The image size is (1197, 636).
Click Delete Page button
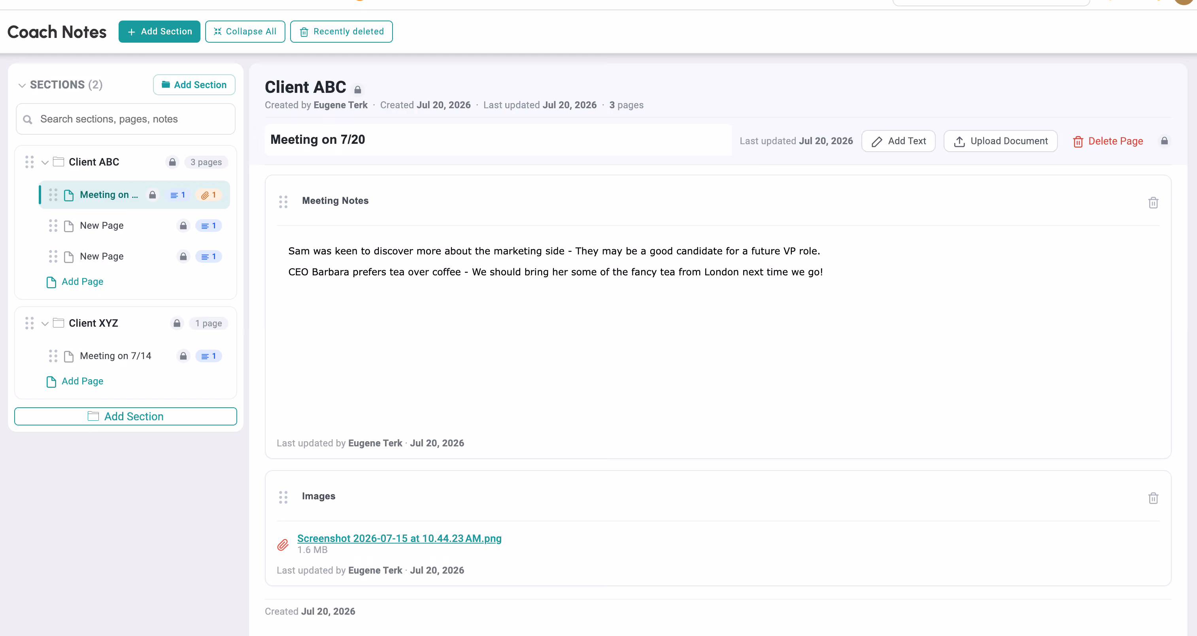tap(1108, 141)
